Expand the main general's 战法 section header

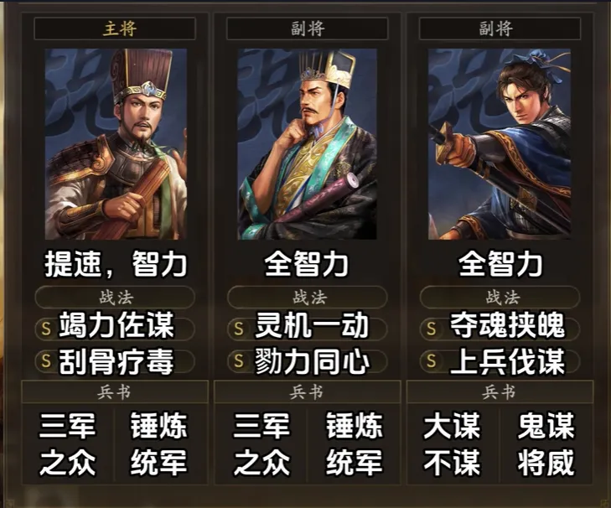[x=115, y=298]
